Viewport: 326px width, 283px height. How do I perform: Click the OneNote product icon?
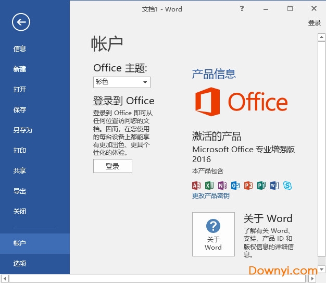point(222,186)
